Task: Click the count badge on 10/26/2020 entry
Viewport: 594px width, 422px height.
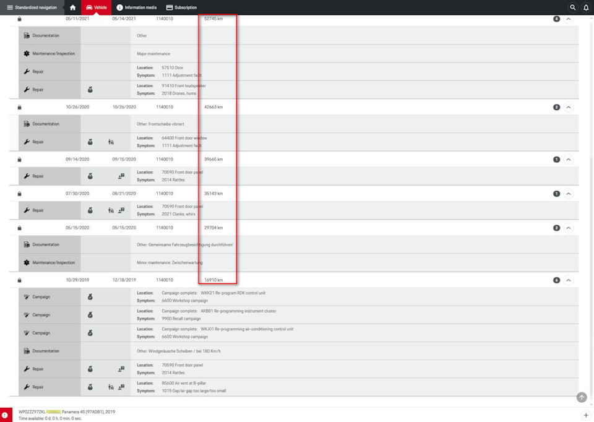Action: point(556,107)
